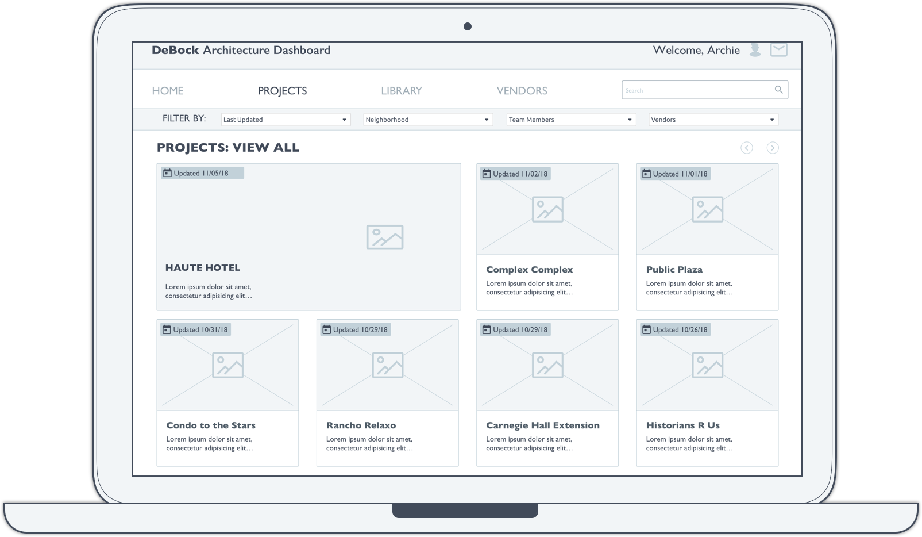922x537 pixels.
Task: Open the Last Updated filter dropdown
Action: [286, 120]
